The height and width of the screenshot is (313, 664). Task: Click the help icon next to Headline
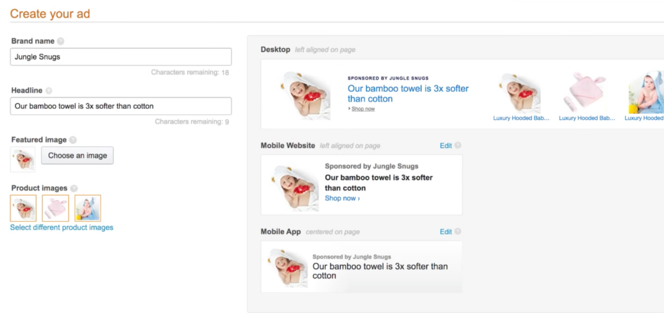point(49,91)
